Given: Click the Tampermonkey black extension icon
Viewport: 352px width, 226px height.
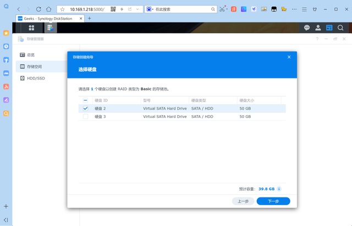Looking at the screenshot, I should tap(274, 9).
